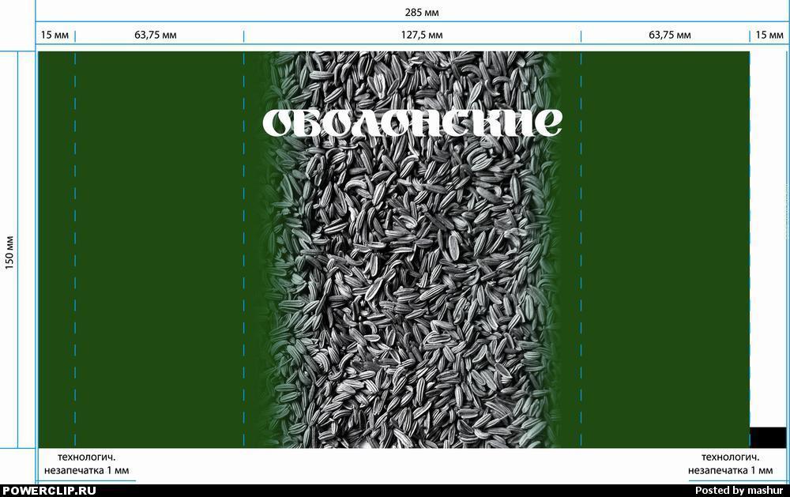Click the right "63,75 мм" dimension label
The image size is (790, 497).
pyautogui.click(x=669, y=36)
